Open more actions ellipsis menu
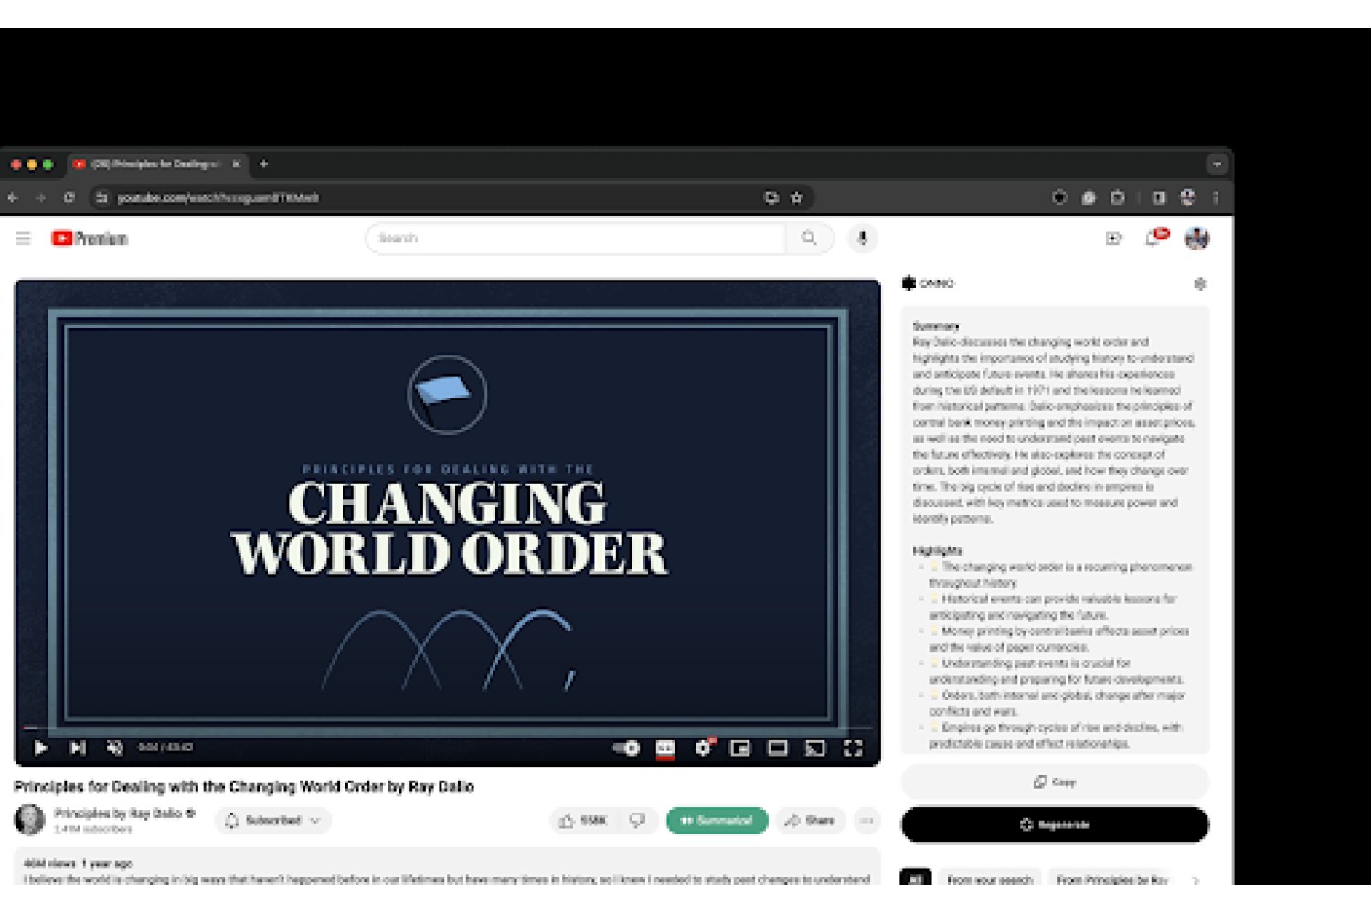 [x=866, y=821]
